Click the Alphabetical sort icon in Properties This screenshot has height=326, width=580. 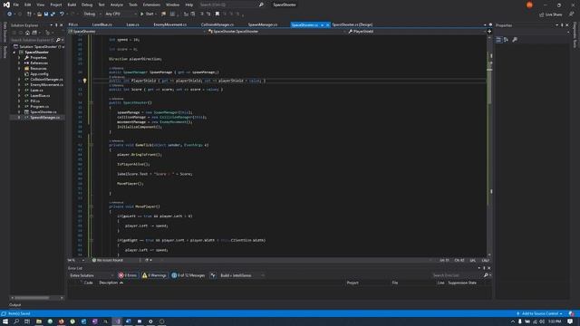coord(506,40)
